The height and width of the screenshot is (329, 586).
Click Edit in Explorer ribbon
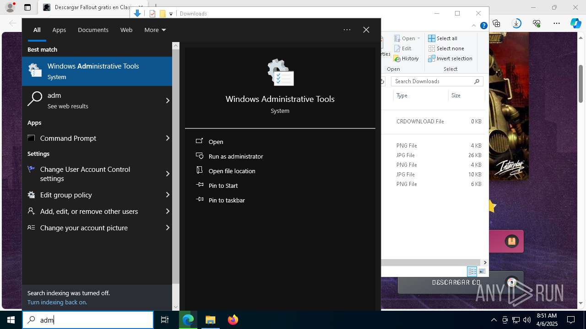point(403,48)
